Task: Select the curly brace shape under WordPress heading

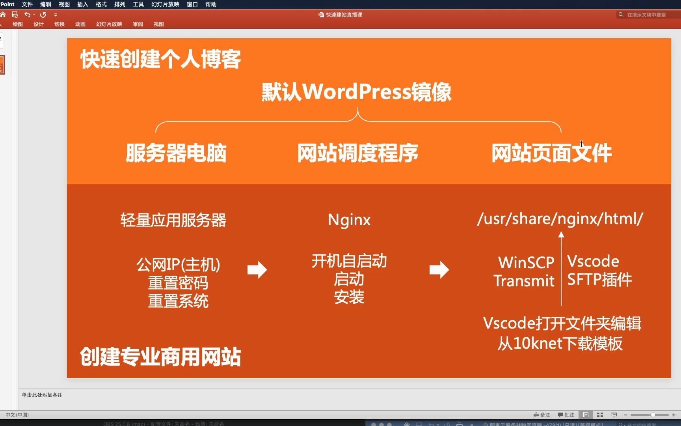Action: coord(358,120)
